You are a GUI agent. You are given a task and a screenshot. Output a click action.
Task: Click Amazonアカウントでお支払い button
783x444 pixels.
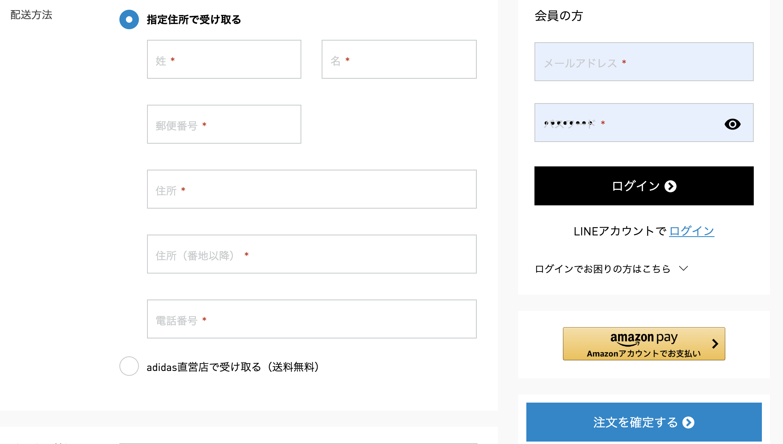point(644,344)
